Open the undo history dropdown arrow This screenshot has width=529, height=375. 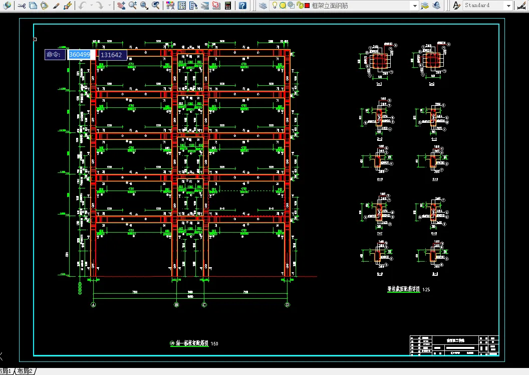tap(92, 6)
